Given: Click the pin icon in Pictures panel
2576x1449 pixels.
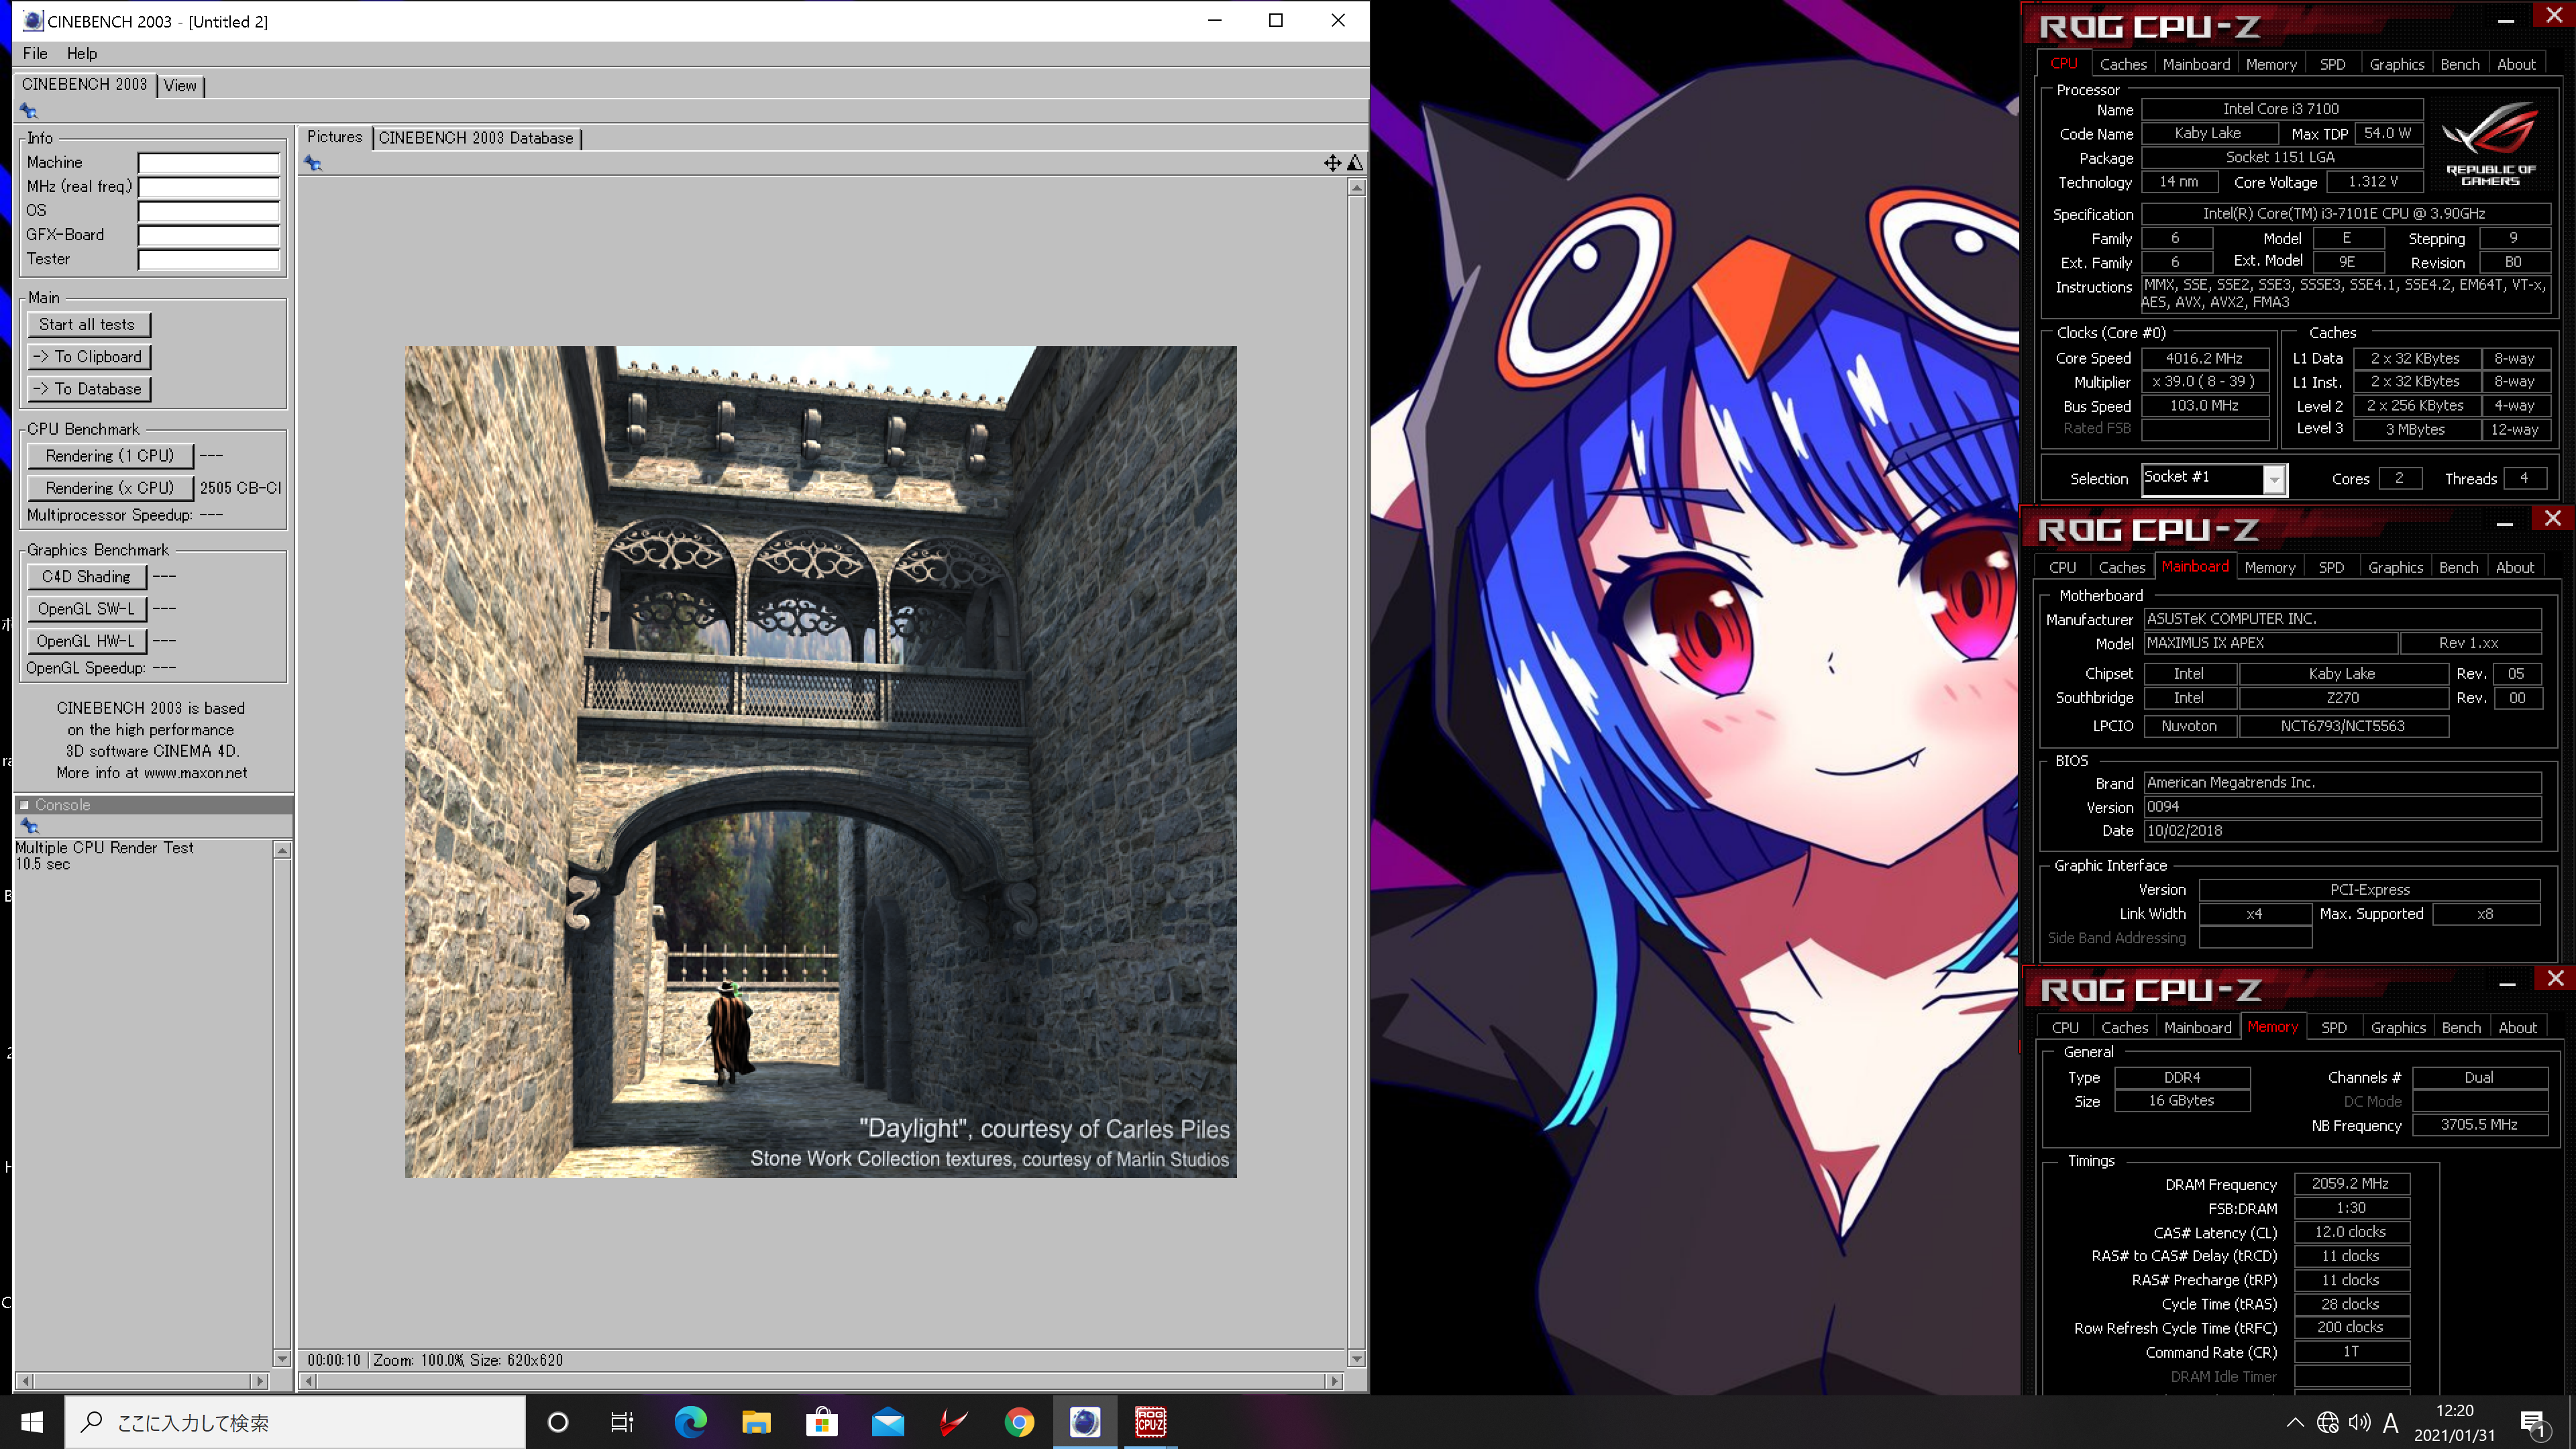Looking at the screenshot, I should tap(313, 163).
